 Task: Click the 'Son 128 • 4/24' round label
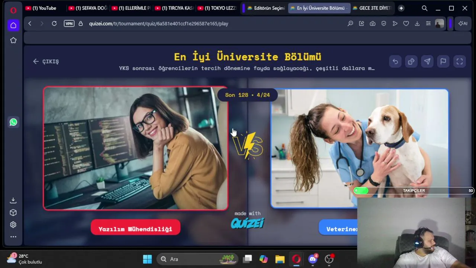pyautogui.click(x=247, y=95)
